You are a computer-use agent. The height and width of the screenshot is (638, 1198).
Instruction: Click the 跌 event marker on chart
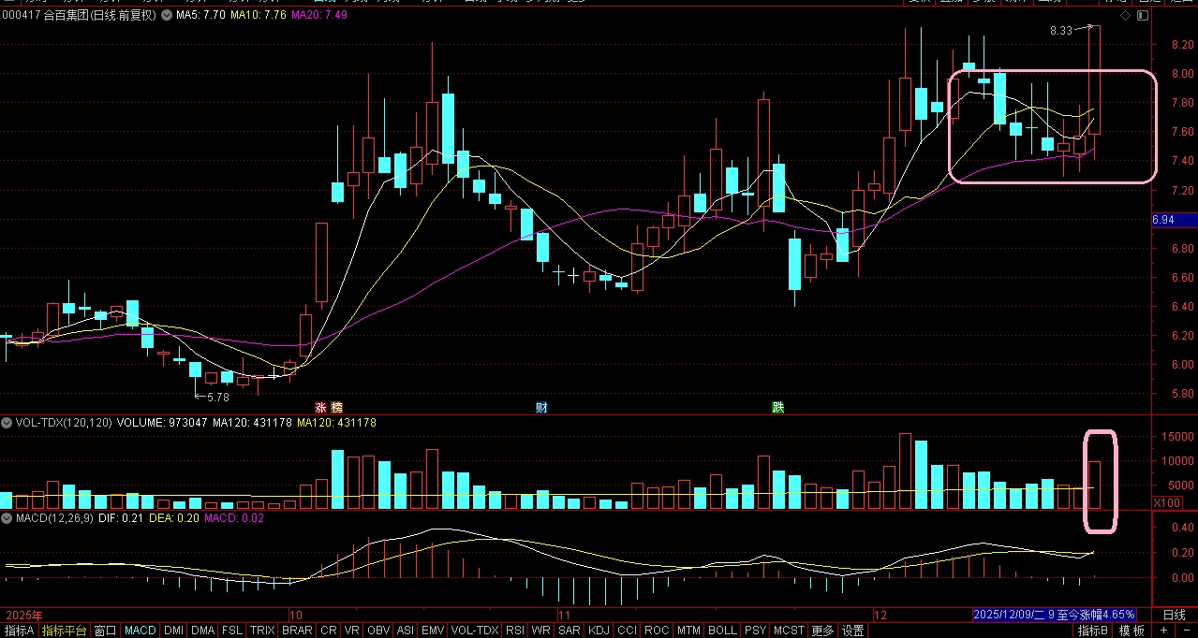tap(777, 407)
